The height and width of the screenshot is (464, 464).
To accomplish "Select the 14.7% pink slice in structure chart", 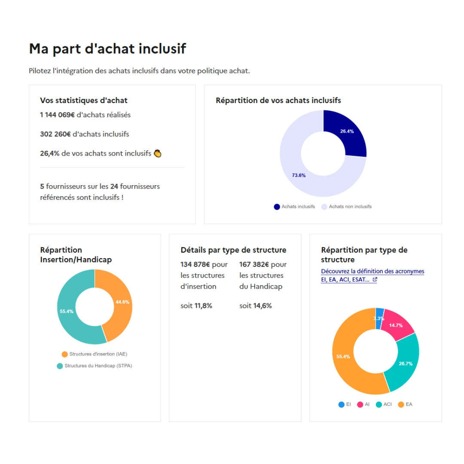I will pyautogui.click(x=396, y=324).
